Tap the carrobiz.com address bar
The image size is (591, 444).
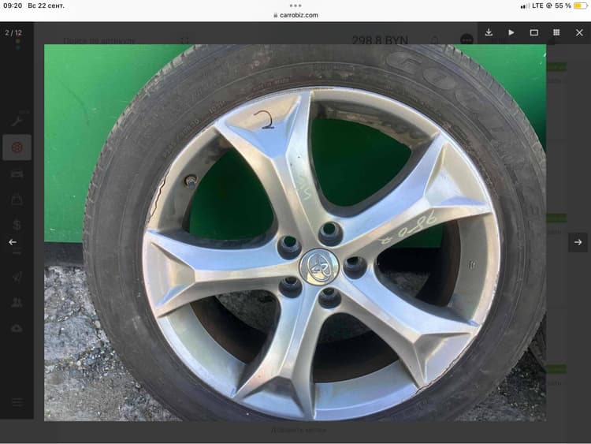click(295, 15)
